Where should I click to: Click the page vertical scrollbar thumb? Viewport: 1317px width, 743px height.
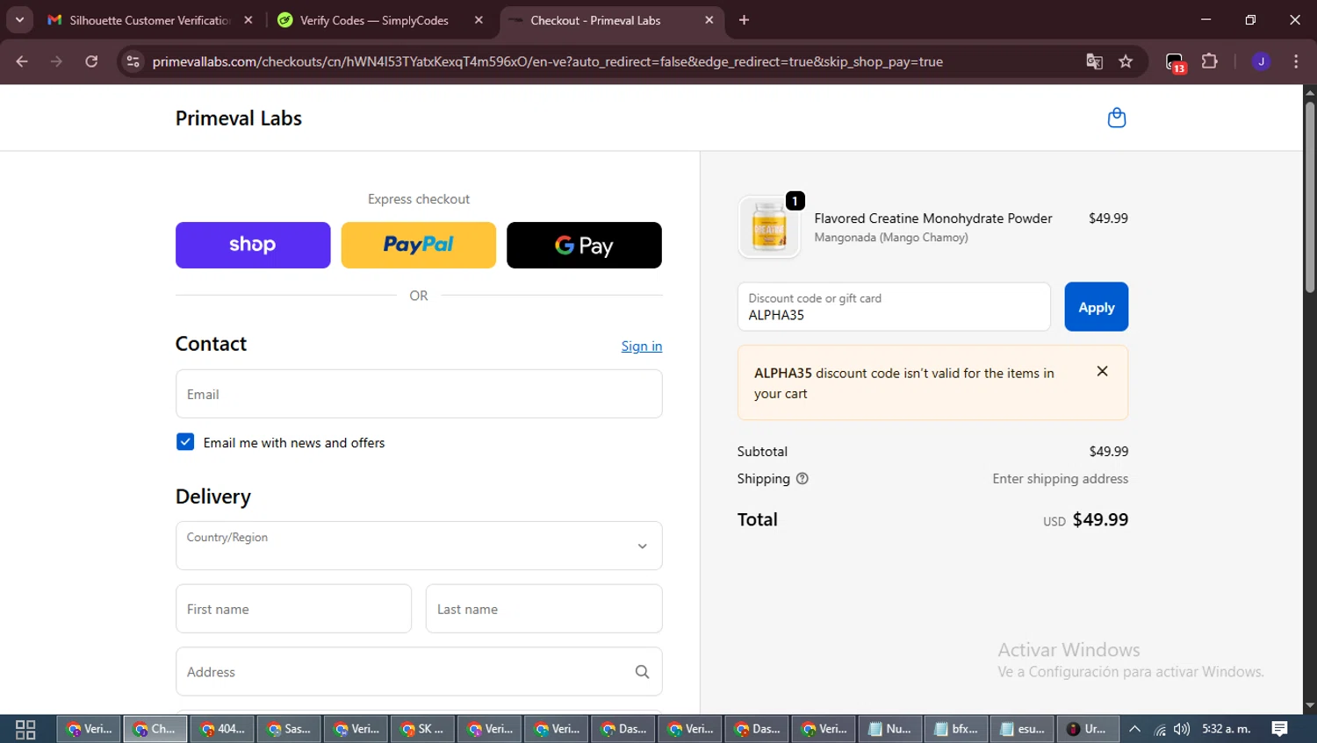pyautogui.click(x=1309, y=197)
